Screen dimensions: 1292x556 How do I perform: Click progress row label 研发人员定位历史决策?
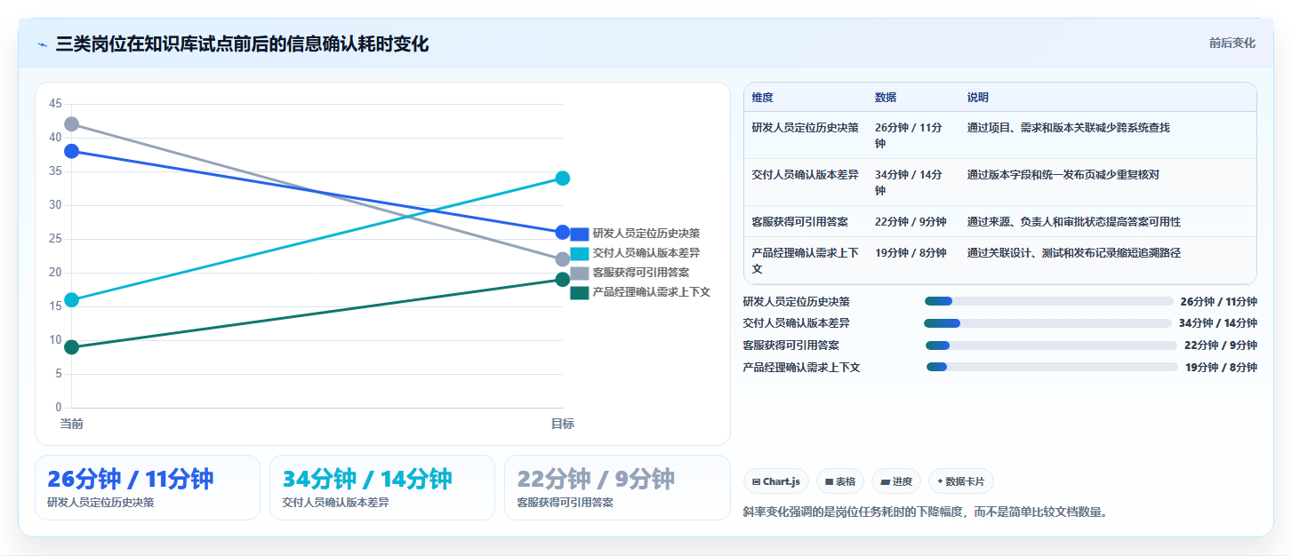tap(797, 302)
